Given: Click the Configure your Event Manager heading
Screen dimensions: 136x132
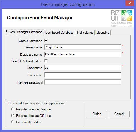Looking at the screenshot, I should click(40, 18).
